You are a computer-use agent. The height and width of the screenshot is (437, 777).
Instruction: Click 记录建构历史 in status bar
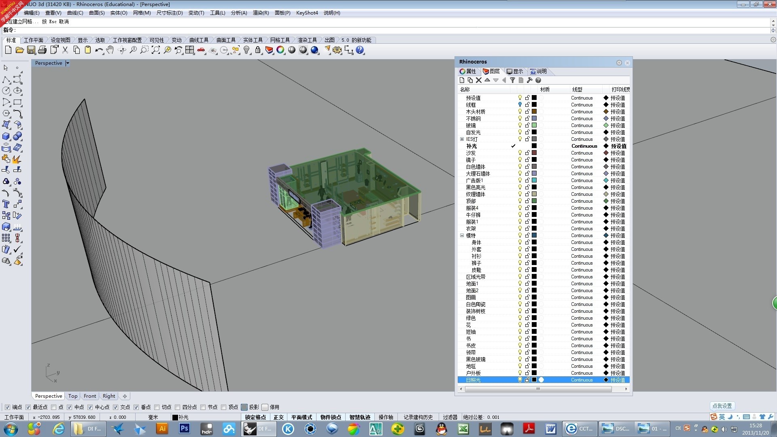[418, 417]
